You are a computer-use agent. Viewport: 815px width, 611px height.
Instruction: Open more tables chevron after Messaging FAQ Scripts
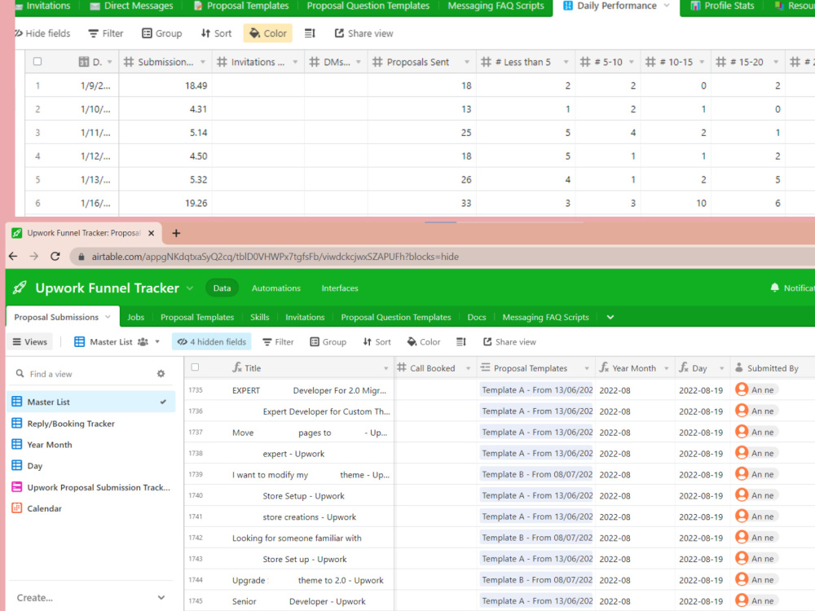(610, 317)
